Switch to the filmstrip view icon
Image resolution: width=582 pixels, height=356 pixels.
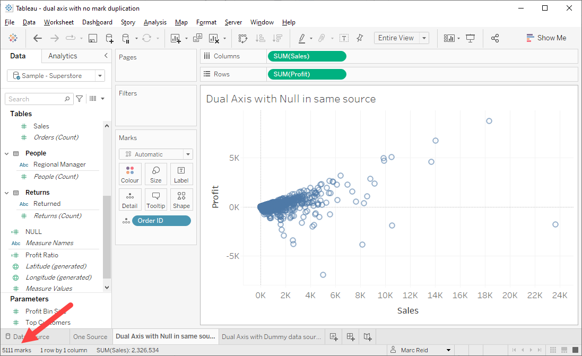point(564,350)
